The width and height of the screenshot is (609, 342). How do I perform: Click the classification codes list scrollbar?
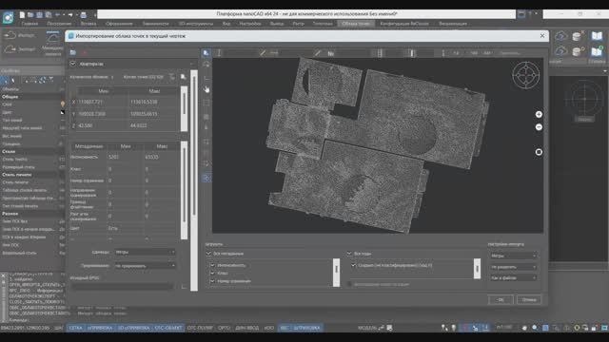[x=477, y=268]
